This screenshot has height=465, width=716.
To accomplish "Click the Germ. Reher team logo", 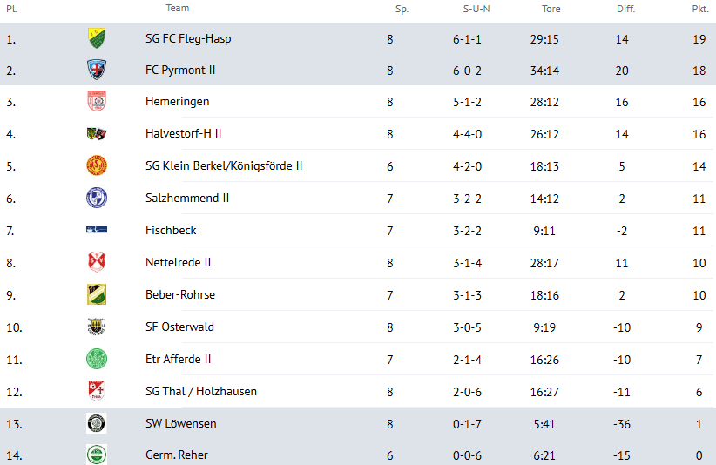I will click(x=96, y=455).
